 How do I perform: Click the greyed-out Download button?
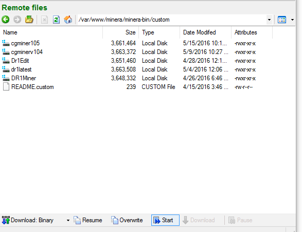199,220
